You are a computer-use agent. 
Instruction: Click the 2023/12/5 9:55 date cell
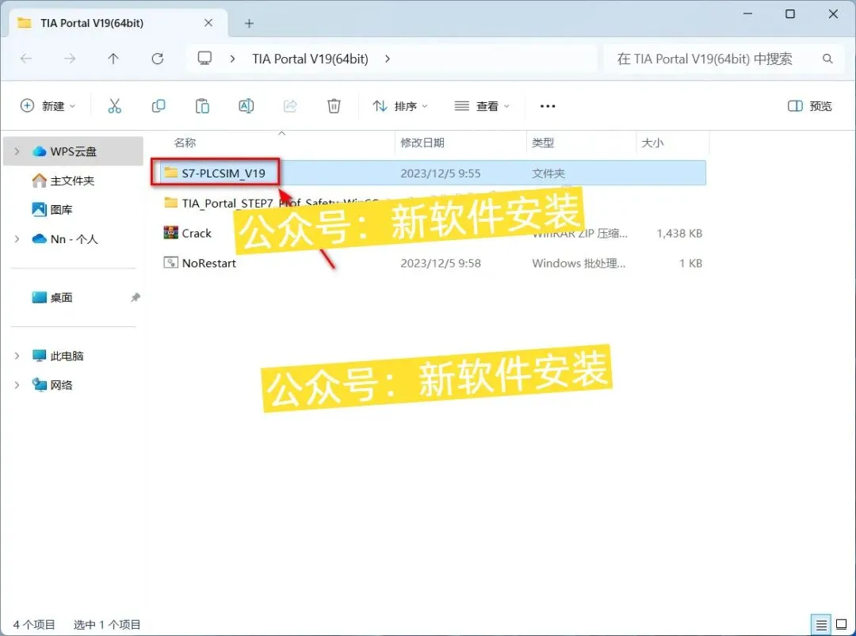click(x=441, y=173)
